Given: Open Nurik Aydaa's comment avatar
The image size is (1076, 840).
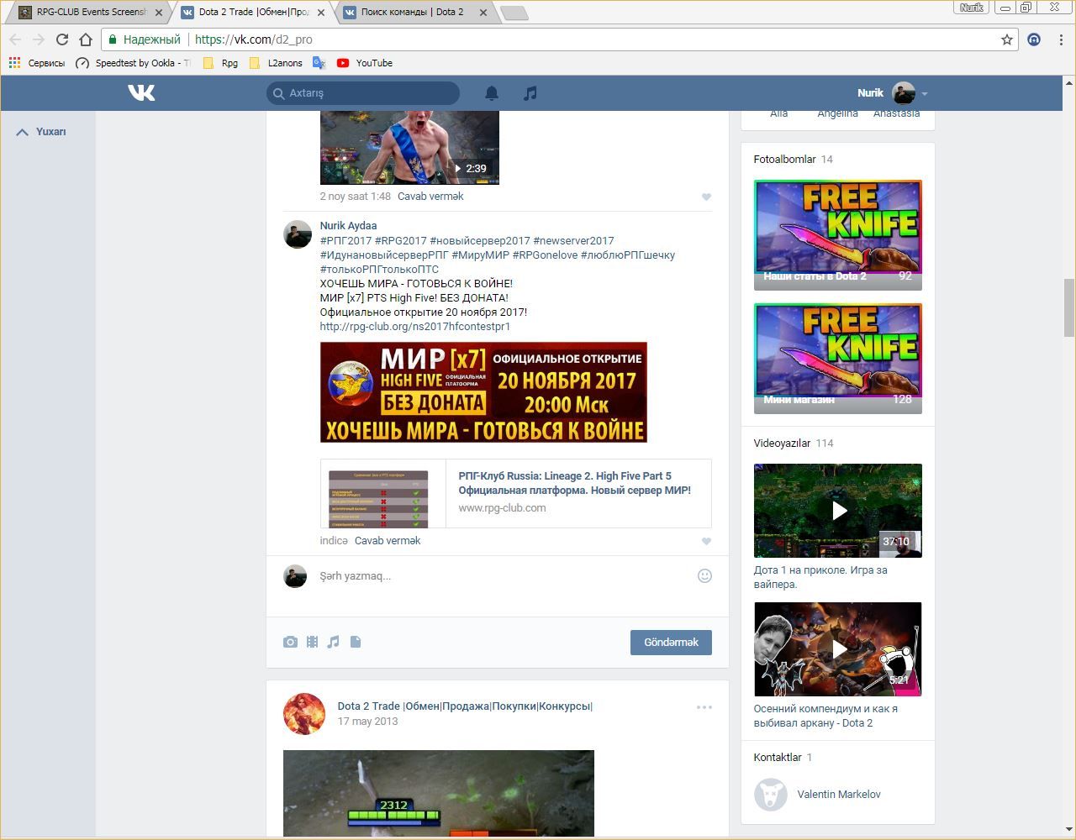Looking at the screenshot, I should click(x=298, y=234).
